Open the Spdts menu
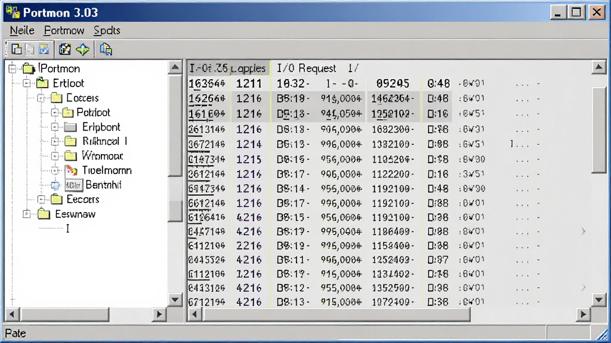611x343 pixels. click(x=107, y=30)
